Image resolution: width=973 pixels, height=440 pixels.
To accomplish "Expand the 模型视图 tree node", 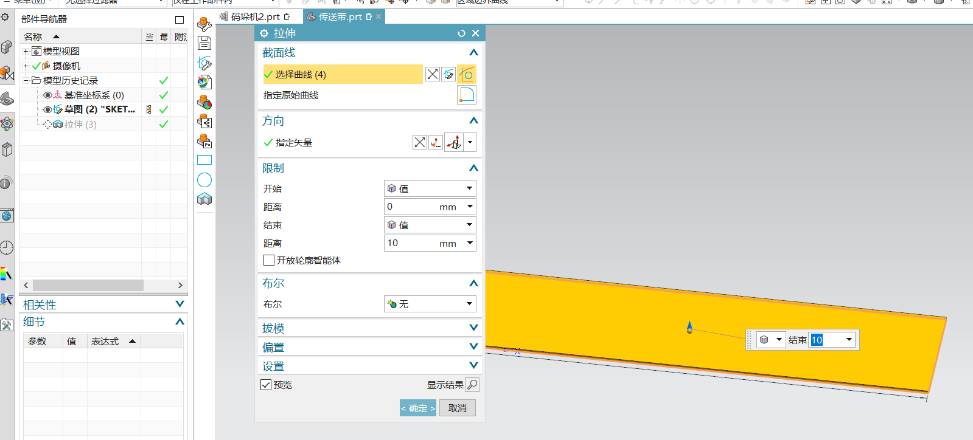I will [x=26, y=51].
